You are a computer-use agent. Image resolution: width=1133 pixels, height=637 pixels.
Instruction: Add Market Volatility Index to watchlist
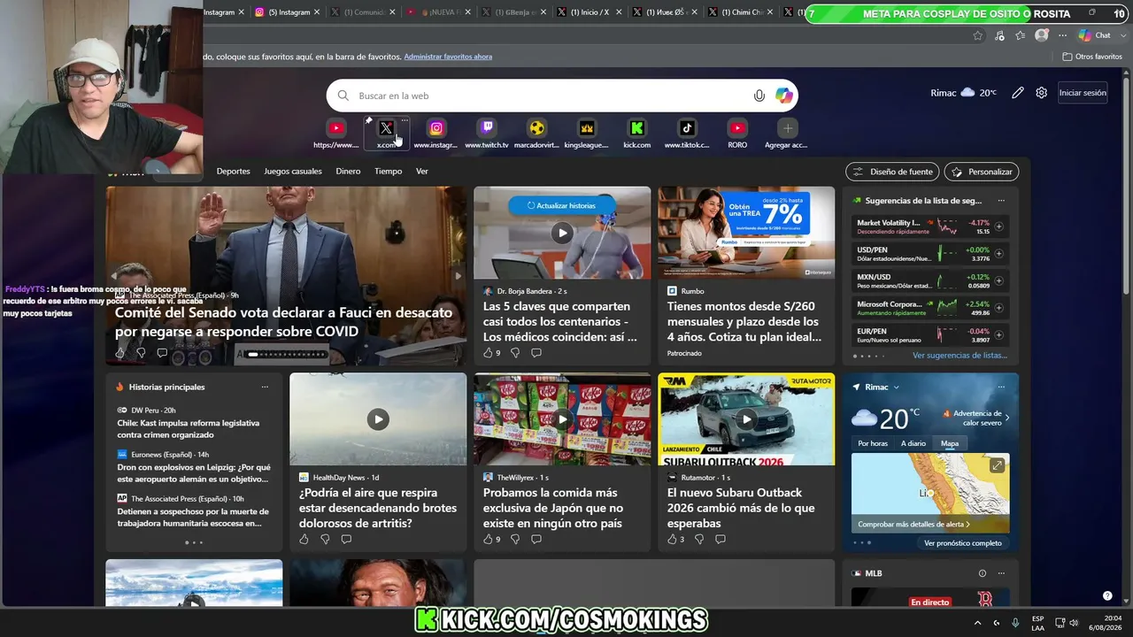click(999, 226)
